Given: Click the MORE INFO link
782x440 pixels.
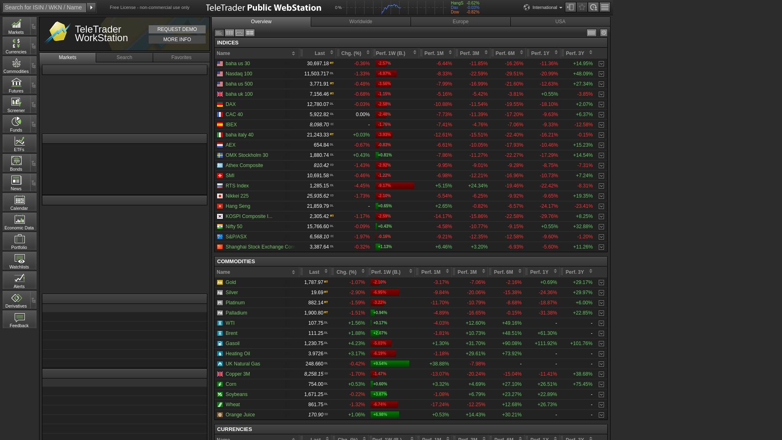Looking at the screenshot, I should 177,39.
